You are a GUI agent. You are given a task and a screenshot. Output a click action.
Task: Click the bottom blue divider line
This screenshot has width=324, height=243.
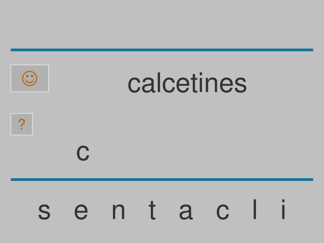[x=162, y=179]
